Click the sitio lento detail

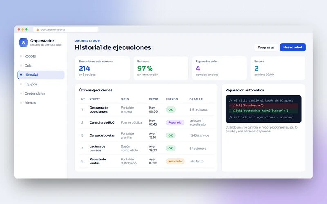click(x=196, y=161)
